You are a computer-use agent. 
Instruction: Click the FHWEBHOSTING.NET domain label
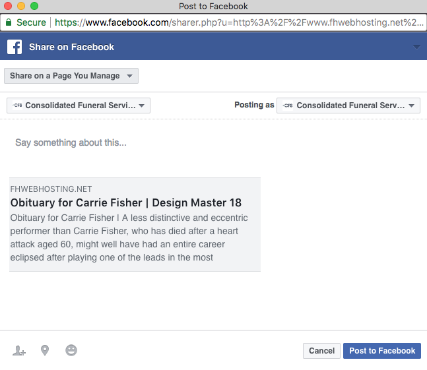(51, 189)
